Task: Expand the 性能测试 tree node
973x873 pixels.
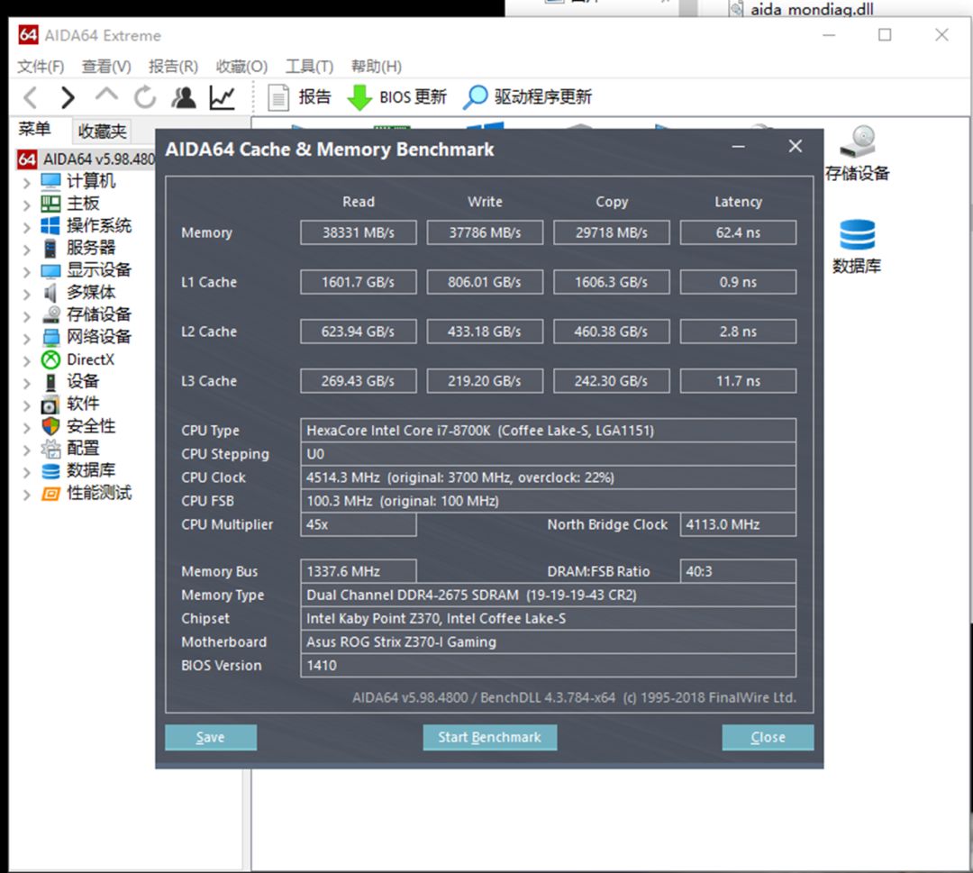Action: click(x=26, y=496)
